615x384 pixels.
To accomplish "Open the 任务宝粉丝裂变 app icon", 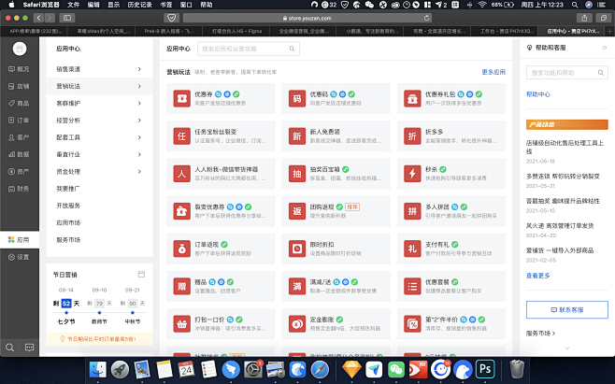I will coord(181,136).
